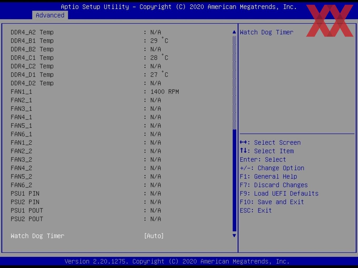Click the FAN2_2 row

coord(86,151)
